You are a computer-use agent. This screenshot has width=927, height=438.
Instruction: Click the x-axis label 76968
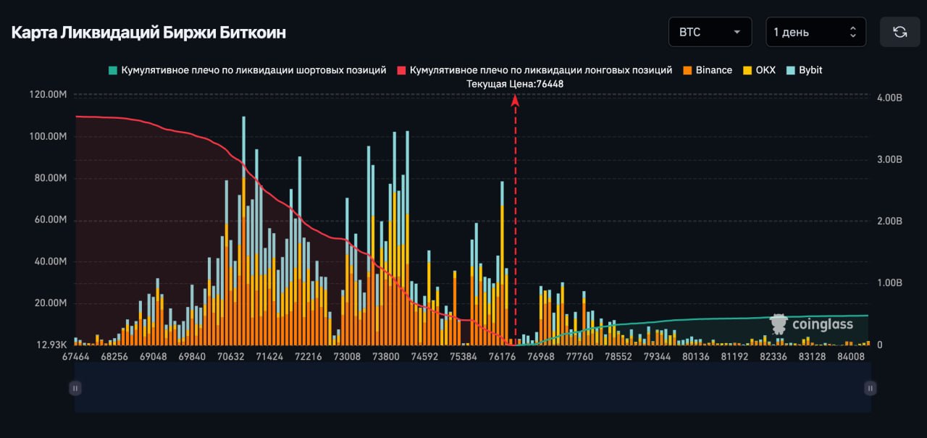[x=540, y=356]
